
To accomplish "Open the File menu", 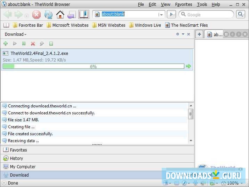I will click(x=141, y=5).
